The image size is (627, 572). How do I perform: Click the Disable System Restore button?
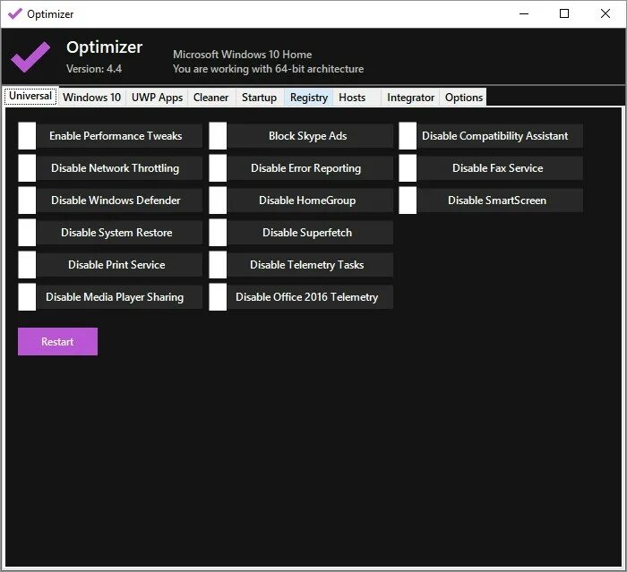pyautogui.click(x=119, y=233)
